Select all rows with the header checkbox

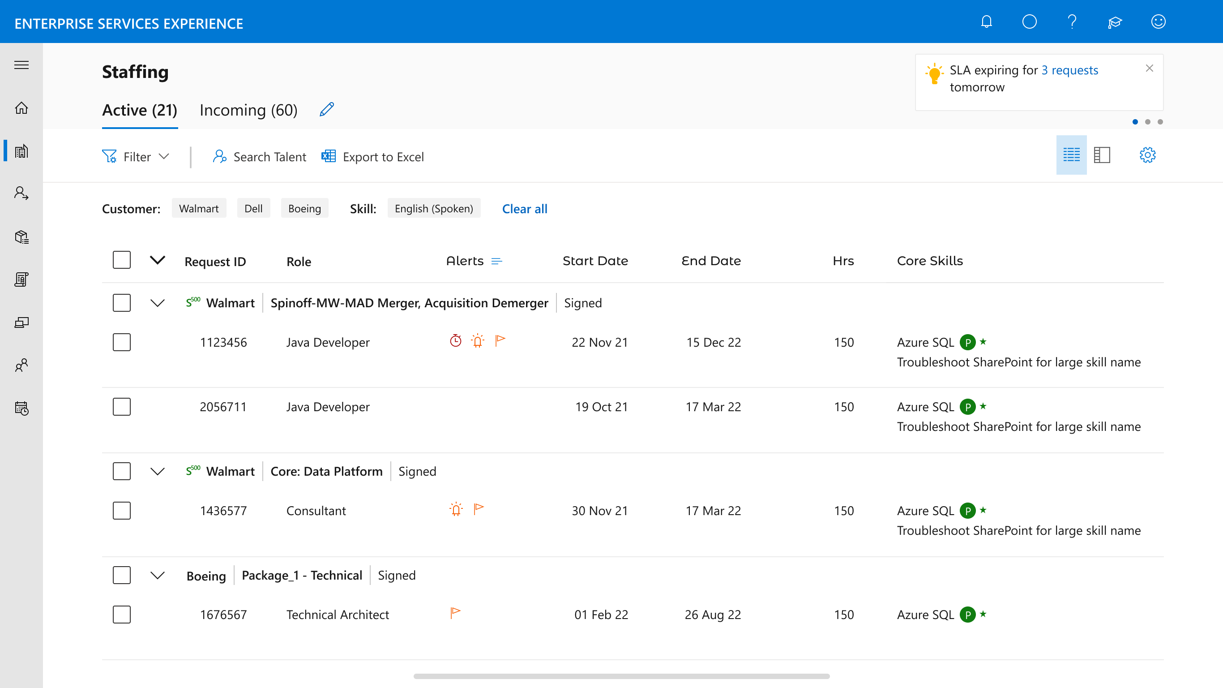(122, 260)
